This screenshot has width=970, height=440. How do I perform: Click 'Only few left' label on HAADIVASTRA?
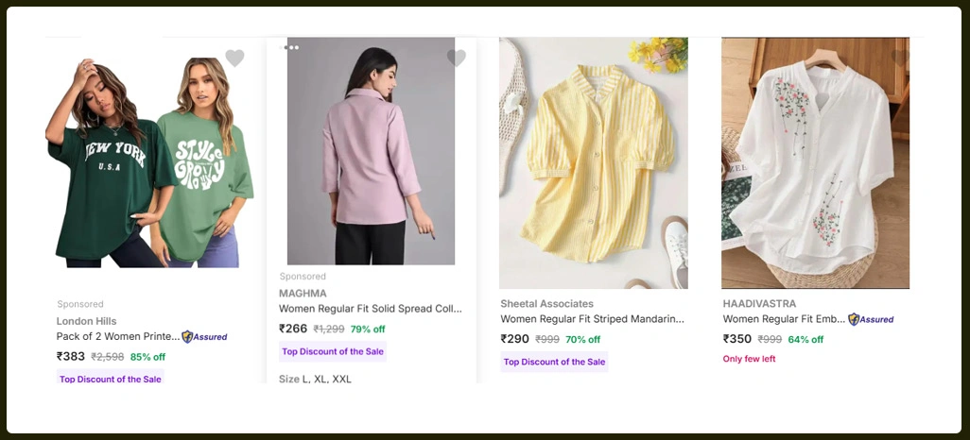749,359
